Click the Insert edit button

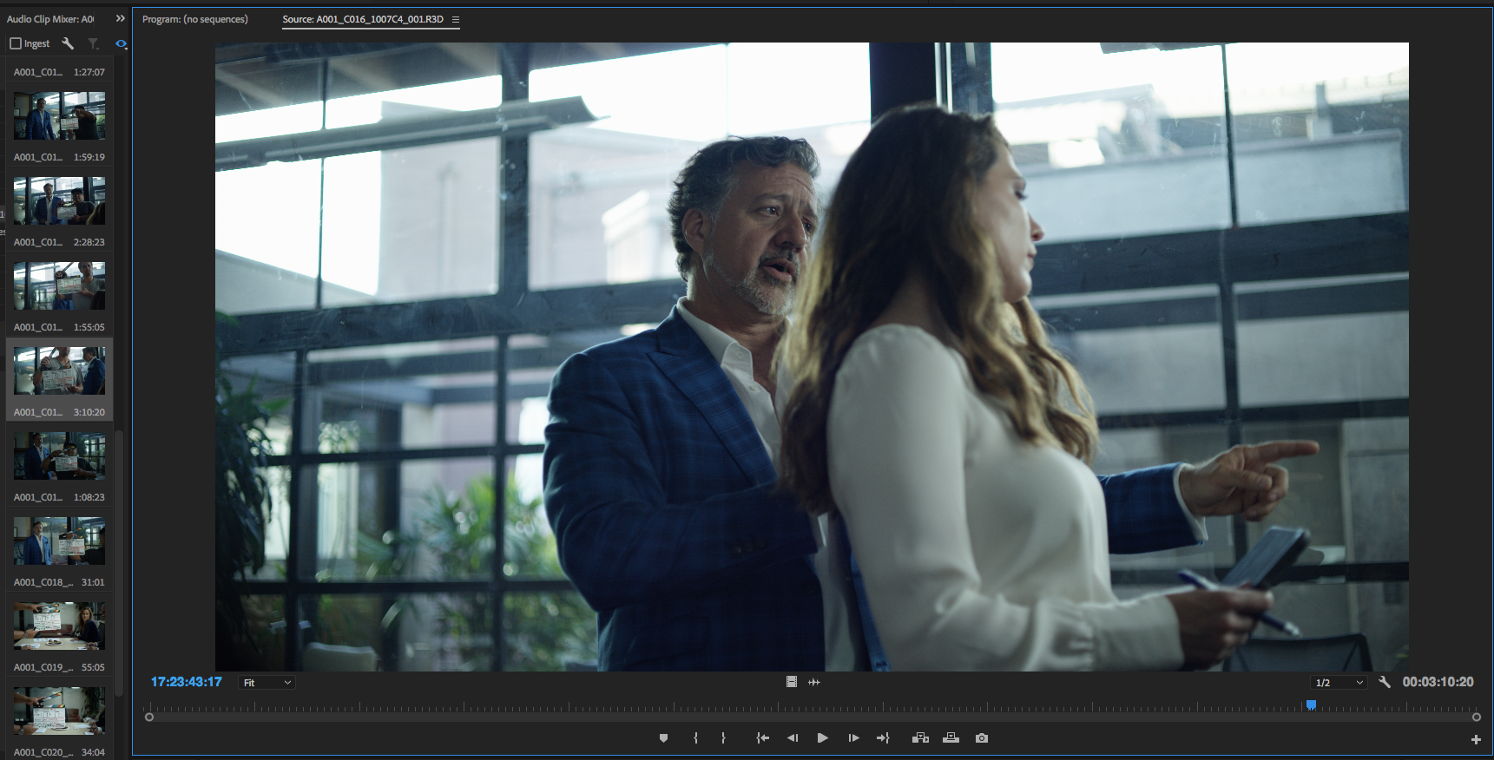[920, 738]
